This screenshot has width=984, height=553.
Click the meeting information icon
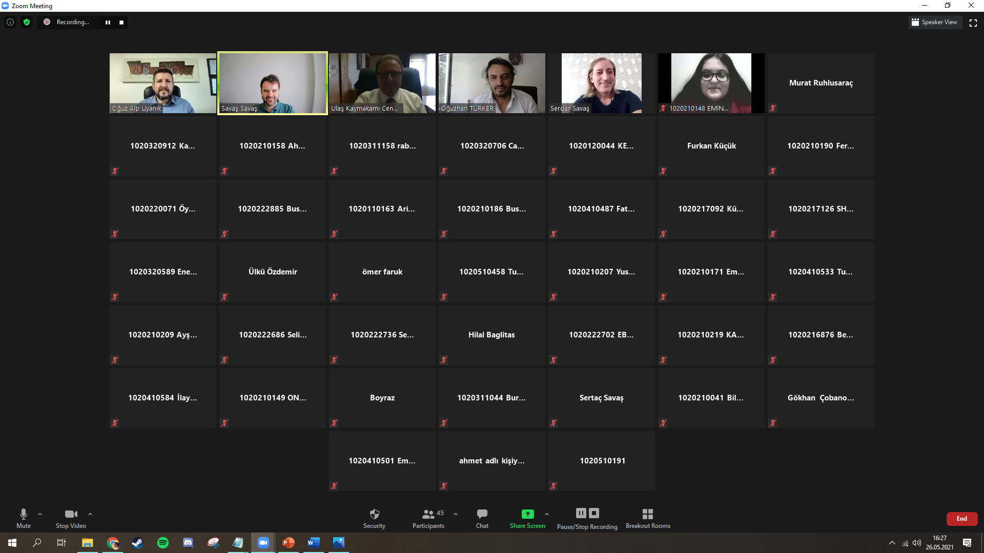[x=10, y=22]
